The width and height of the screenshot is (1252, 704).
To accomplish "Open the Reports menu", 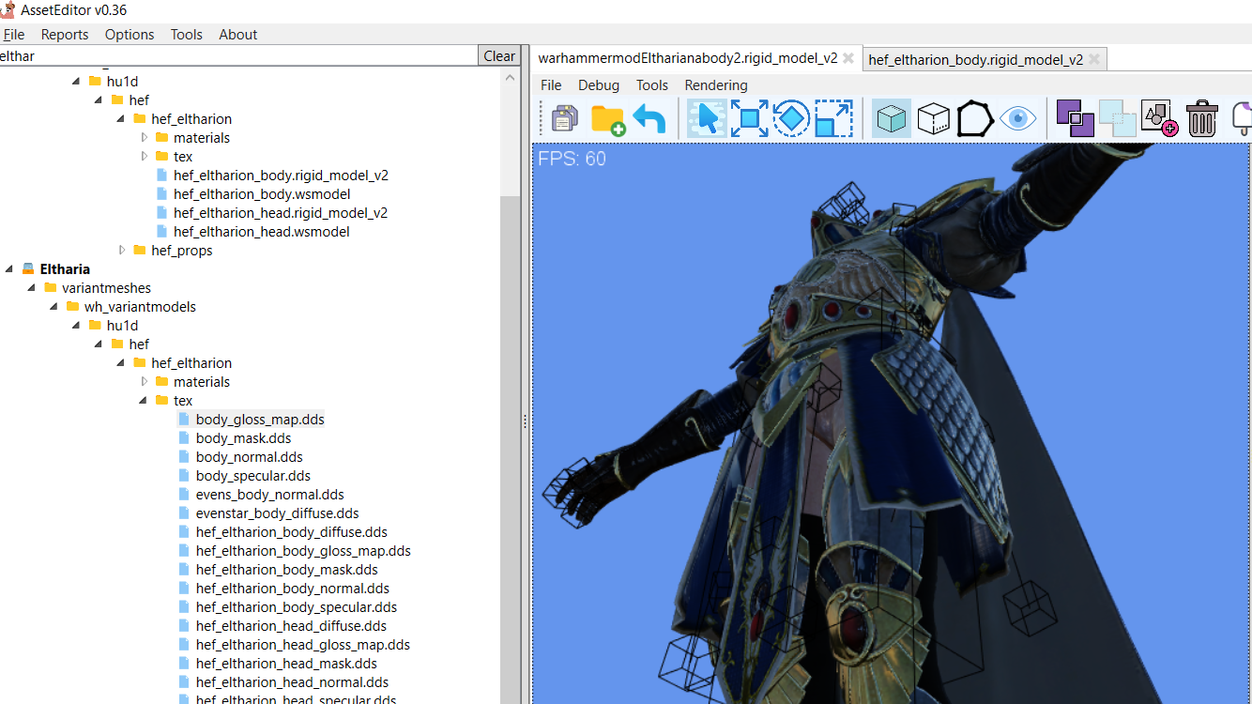I will click(65, 34).
